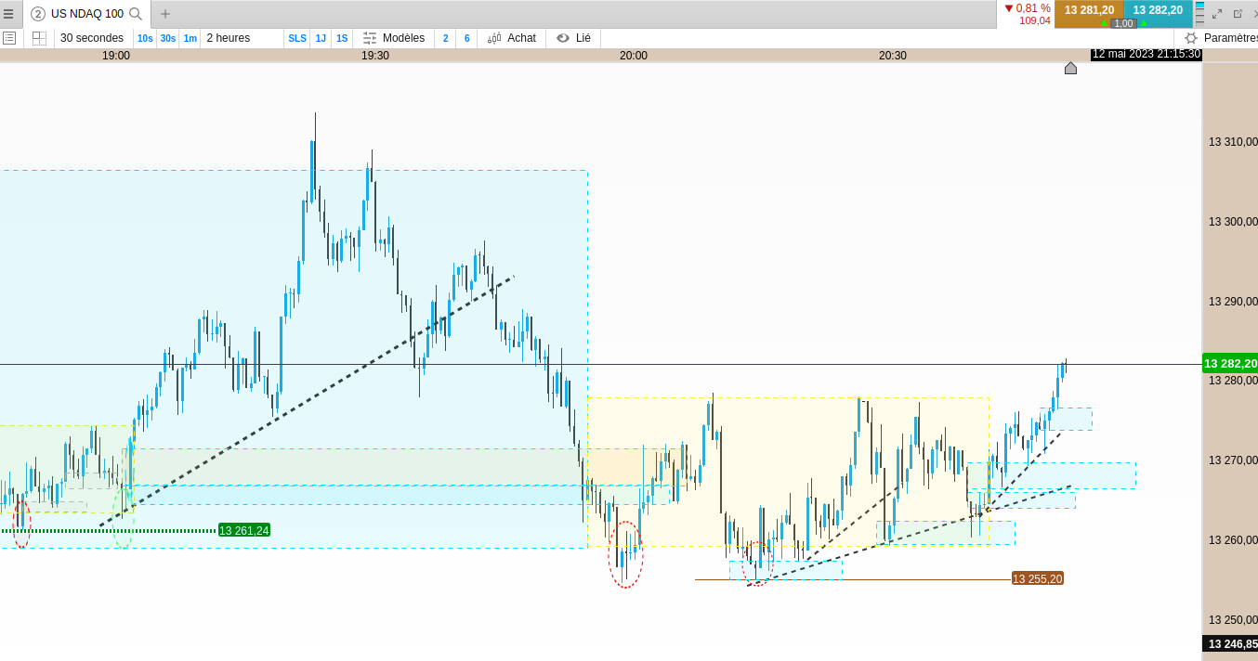Expand chart to fullscreen
The image size is (1258, 661).
[x=1217, y=14]
